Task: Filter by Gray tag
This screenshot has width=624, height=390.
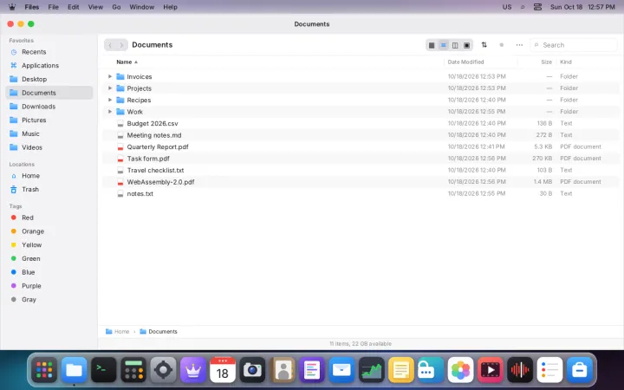Action: 49,299
